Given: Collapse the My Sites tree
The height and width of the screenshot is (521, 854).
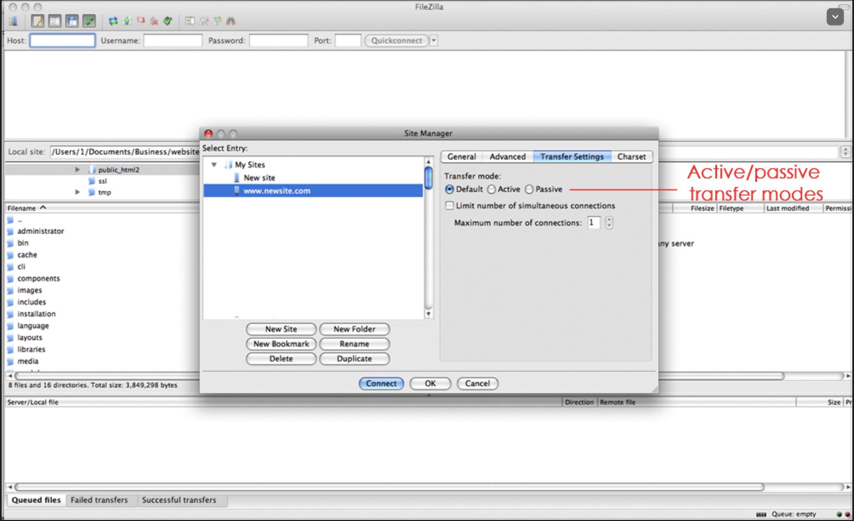Looking at the screenshot, I should pyautogui.click(x=214, y=165).
